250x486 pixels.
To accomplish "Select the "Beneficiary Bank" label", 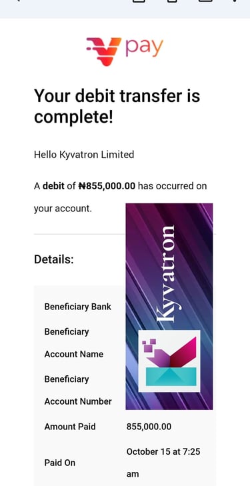I will coord(78,307).
